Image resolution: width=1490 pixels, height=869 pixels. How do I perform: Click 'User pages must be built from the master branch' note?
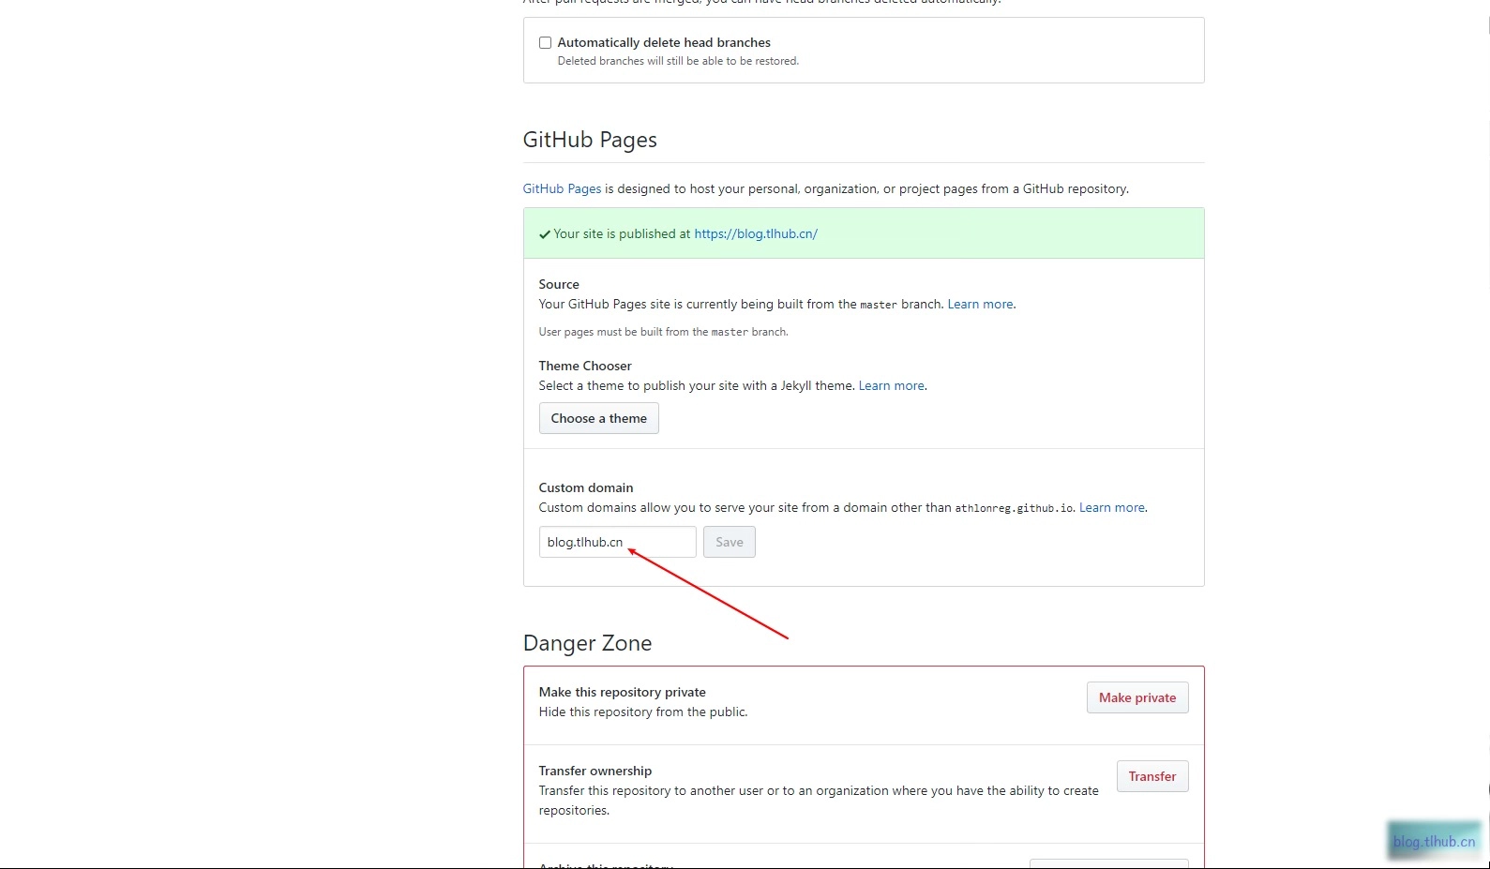[x=663, y=332]
